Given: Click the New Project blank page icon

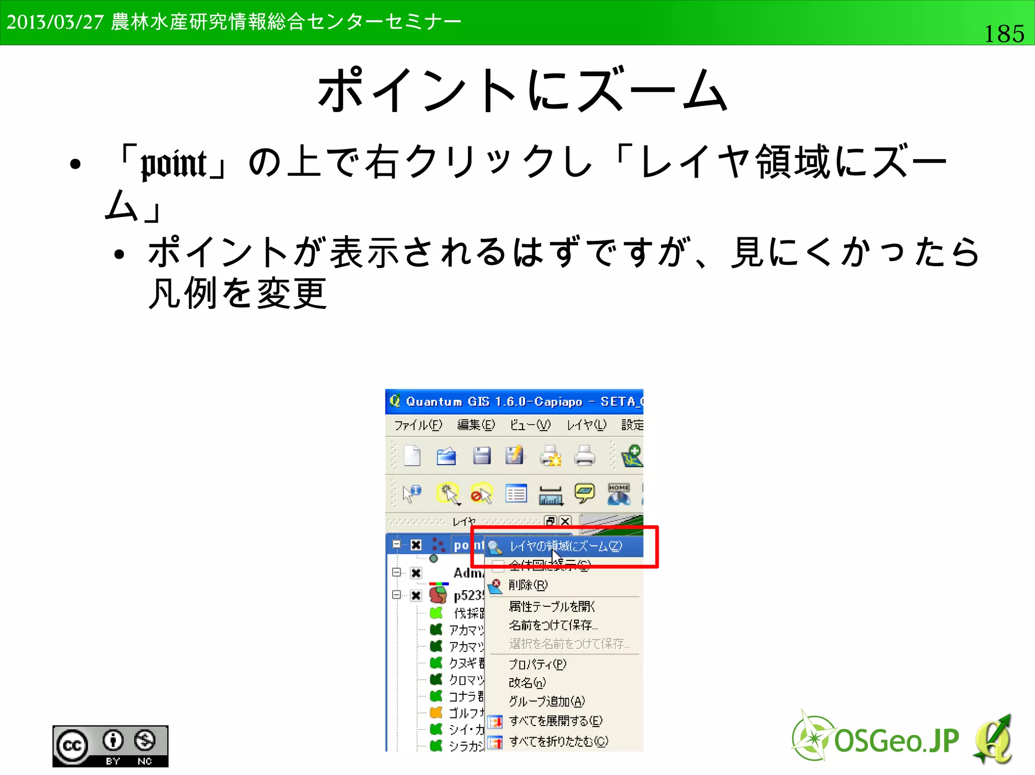Looking at the screenshot, I should (x=412, y=455).
